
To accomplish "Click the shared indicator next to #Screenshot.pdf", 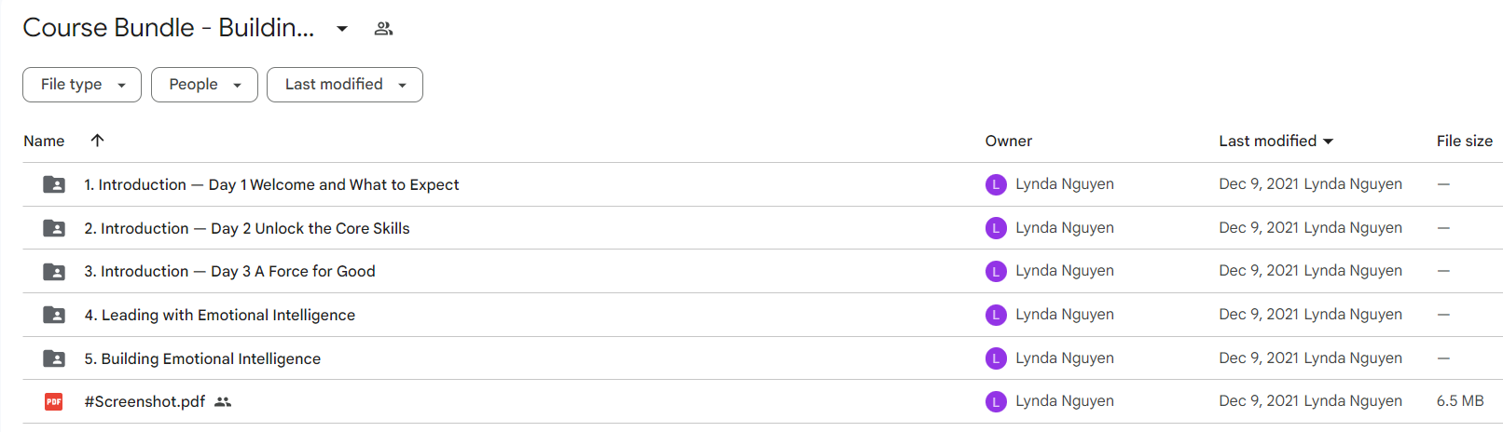I will [x=223, y=402].
